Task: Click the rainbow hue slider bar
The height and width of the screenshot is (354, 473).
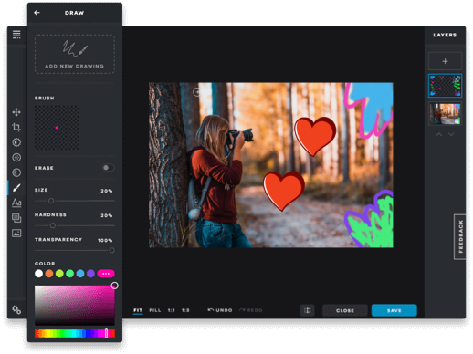Action: [75, 334]
